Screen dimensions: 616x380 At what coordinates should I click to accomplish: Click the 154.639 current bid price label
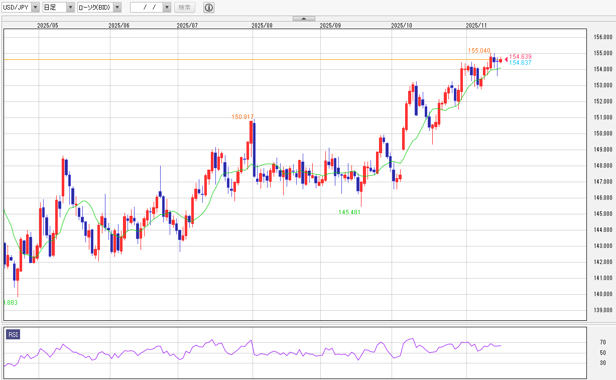coord(521,57)
